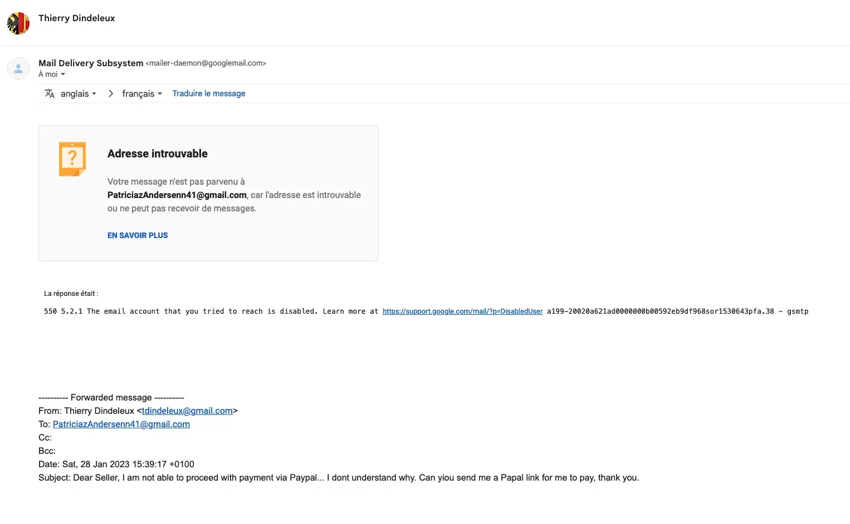Open the "anglais" source language dropdown
This screenshot has height=524, width=850.
coord(79,93)
